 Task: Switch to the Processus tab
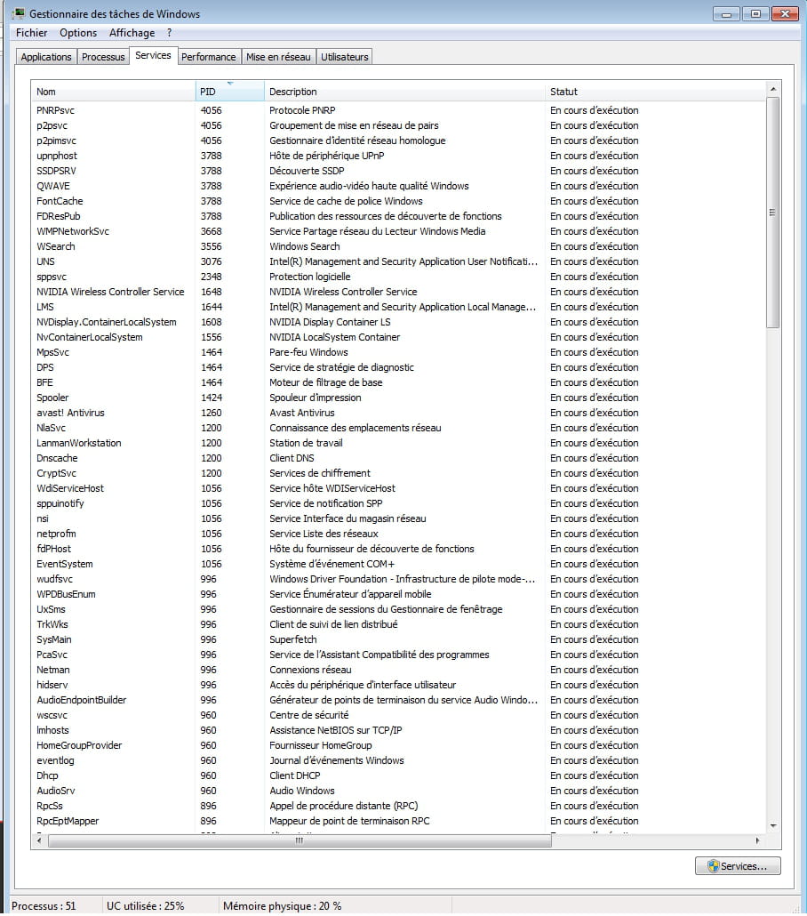click(x=103, y=57)
